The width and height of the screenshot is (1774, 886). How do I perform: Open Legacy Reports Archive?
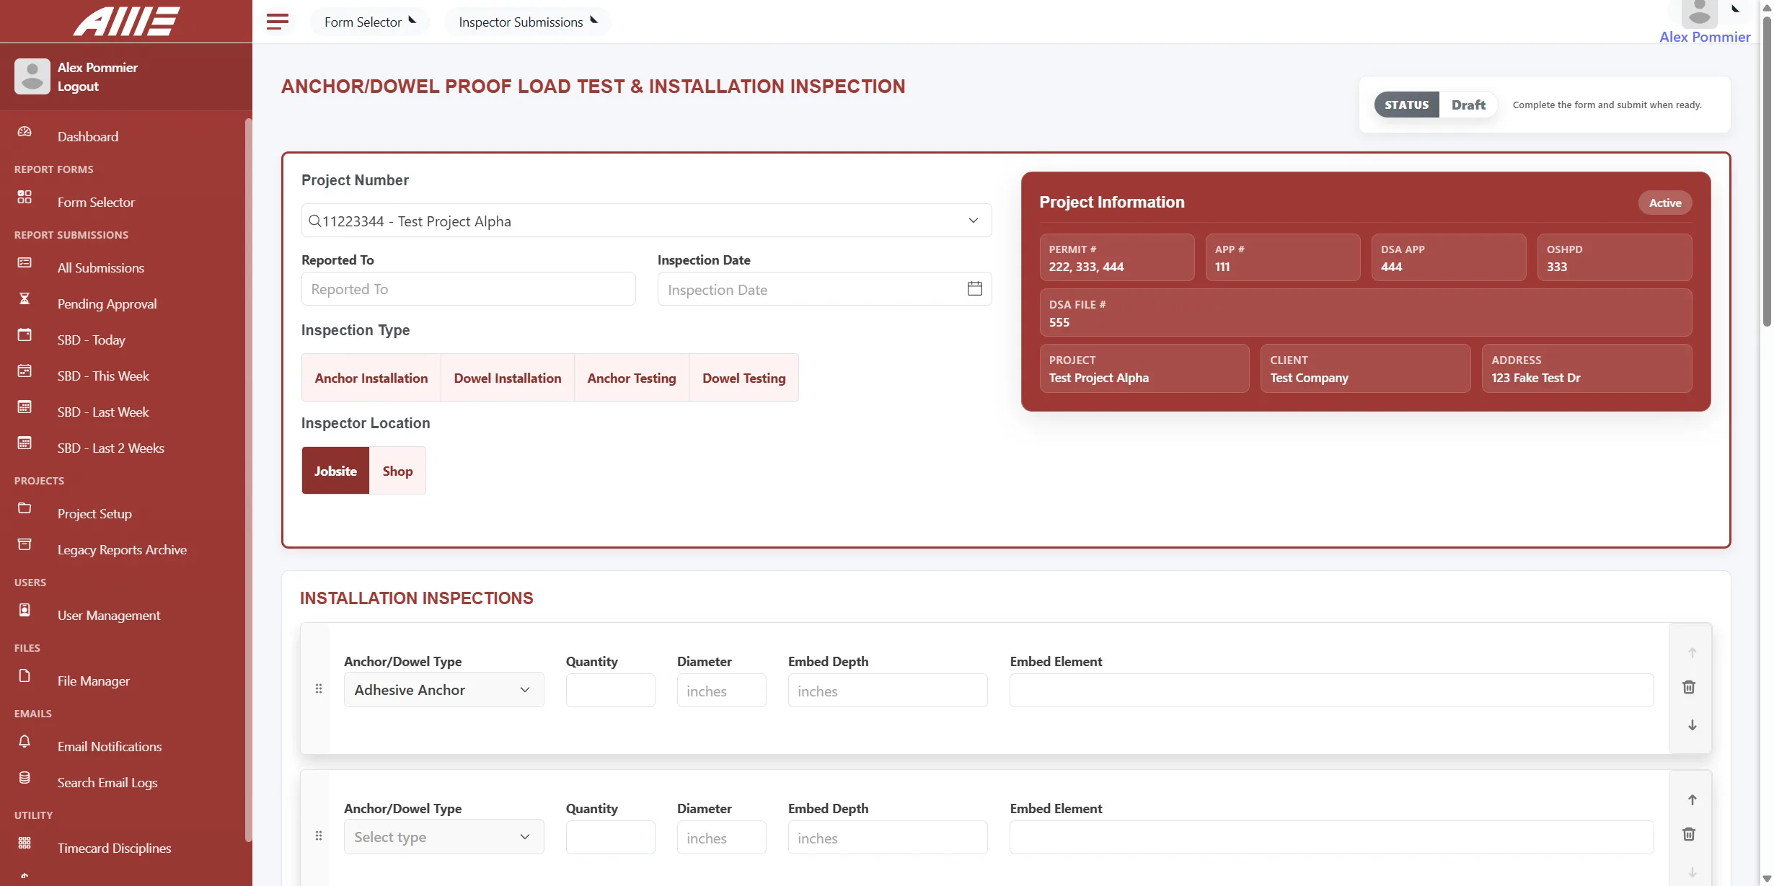[122, 549]
